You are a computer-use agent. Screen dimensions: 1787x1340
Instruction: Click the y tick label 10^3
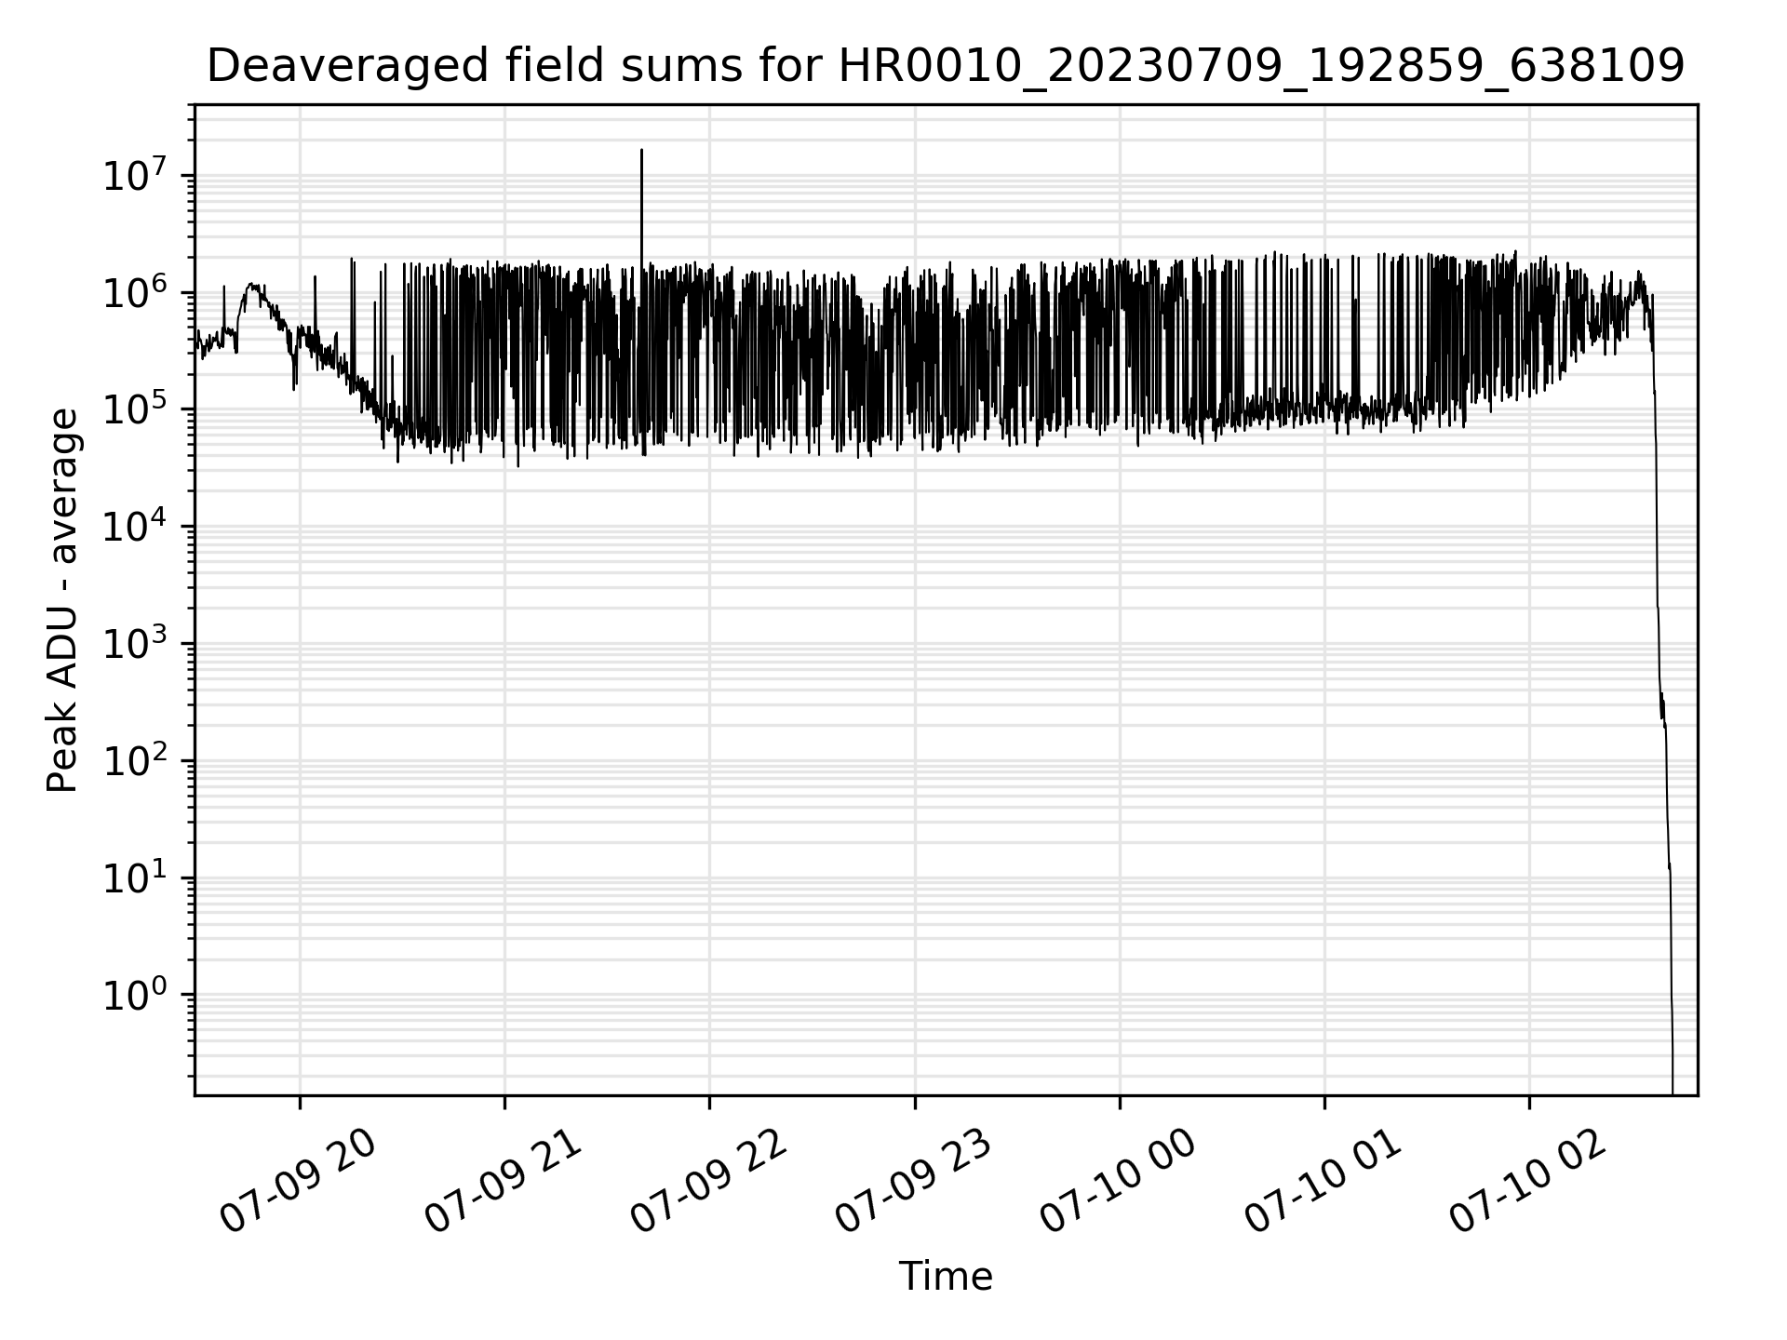(135, 643)
